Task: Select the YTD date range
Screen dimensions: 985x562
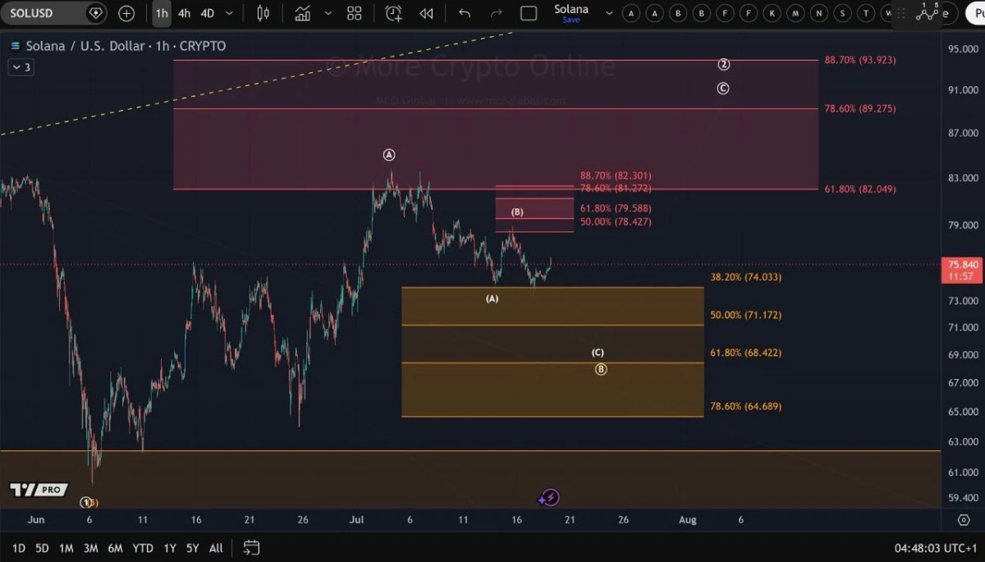Action: pos(143,548)
